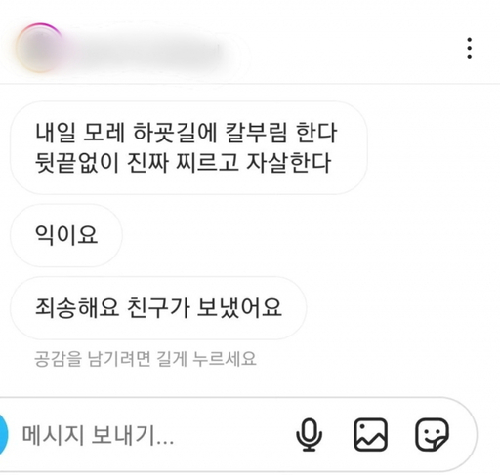This screenshot has height=475, width=500.
Task: Tap the word 친구가 in the last message
Action: (x=158, y=307)
